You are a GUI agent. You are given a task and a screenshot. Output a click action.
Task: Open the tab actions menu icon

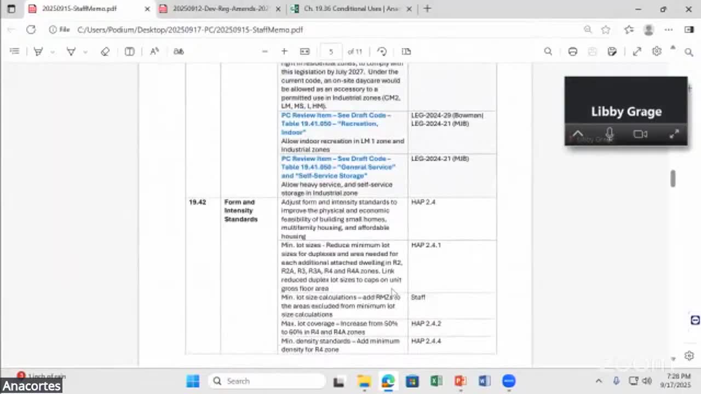[11, 9]
